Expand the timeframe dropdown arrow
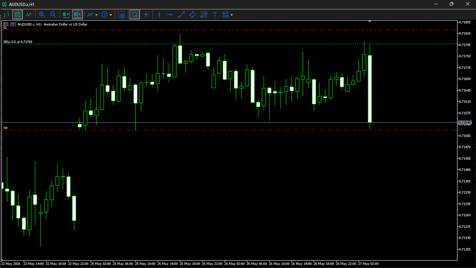This screenshot has height=268, width=476. 111,15
